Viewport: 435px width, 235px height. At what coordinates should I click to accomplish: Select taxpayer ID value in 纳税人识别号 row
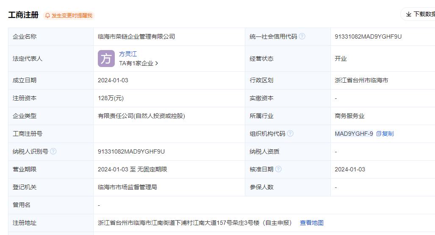131,151
